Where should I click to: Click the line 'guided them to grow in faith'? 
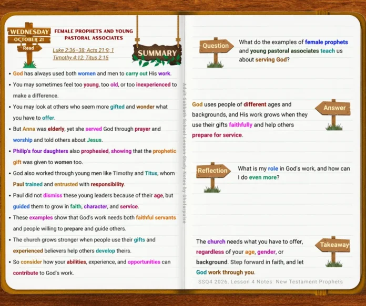[x=76, y=206]
